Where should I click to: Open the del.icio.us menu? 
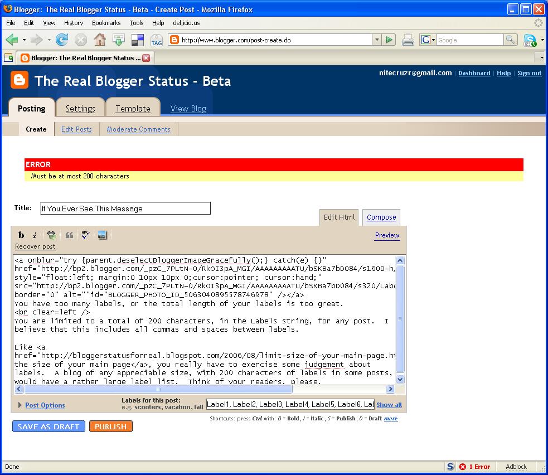(186, 23)
